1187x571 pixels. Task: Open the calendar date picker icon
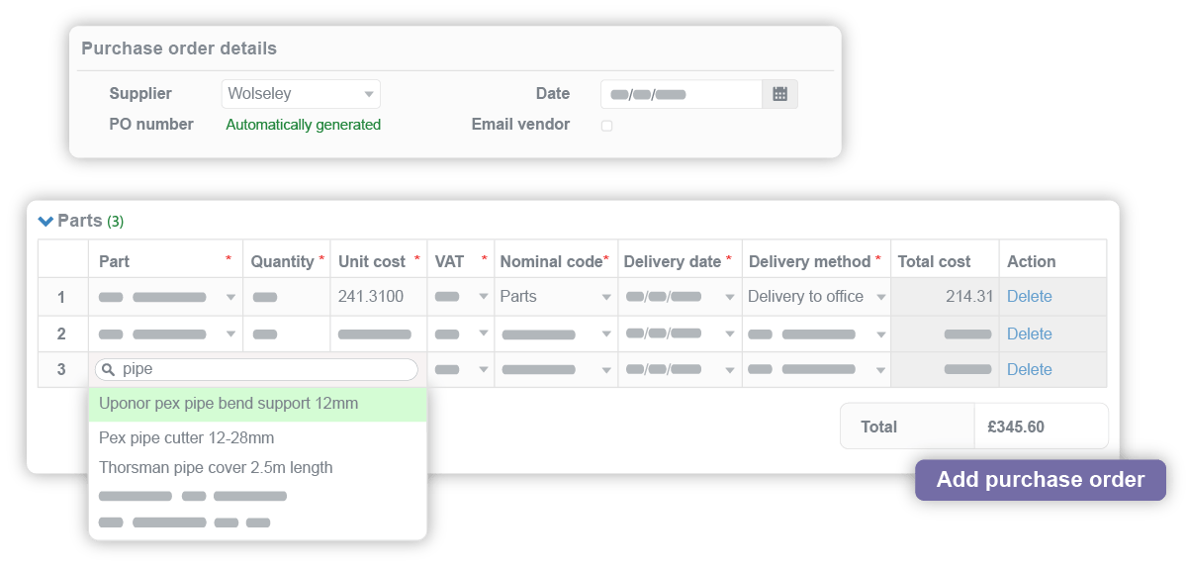(780, 93)
